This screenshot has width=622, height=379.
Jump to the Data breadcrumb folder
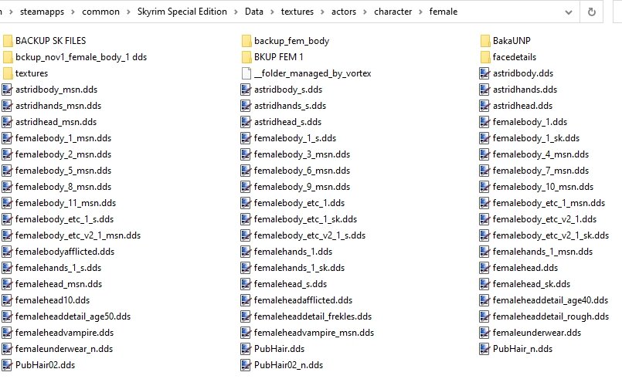[x=254, y=12]
